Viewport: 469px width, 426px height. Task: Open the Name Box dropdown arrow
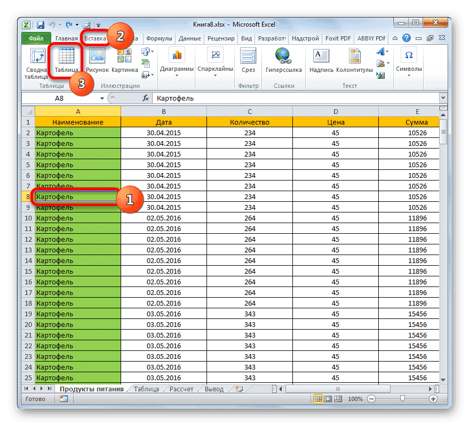tap(102, 99)
